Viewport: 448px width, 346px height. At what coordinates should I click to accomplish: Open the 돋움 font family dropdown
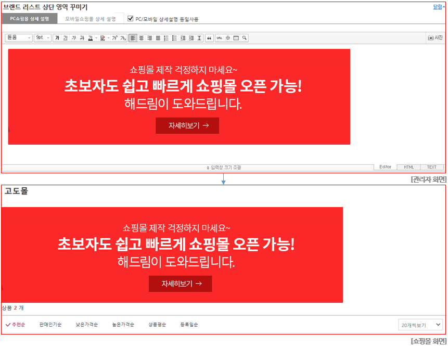19,37
